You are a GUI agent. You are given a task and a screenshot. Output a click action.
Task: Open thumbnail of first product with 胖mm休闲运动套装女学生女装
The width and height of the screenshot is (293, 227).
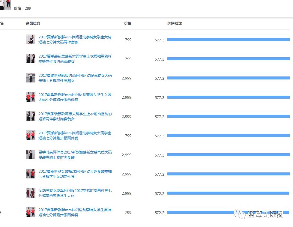31,39
